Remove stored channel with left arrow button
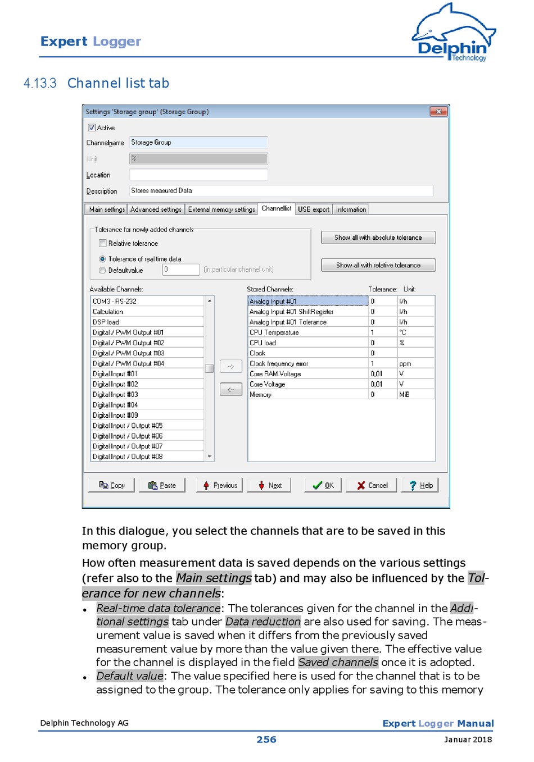This screenshot has width=534, height=762. (x=230, y=389)
